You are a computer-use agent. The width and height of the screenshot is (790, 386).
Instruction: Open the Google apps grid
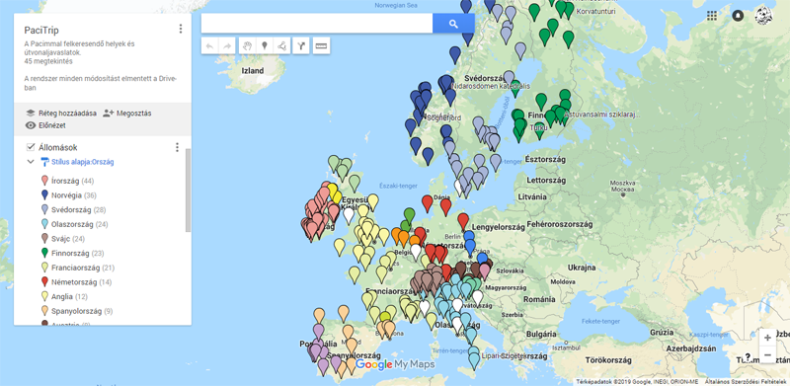pos(711,16)
